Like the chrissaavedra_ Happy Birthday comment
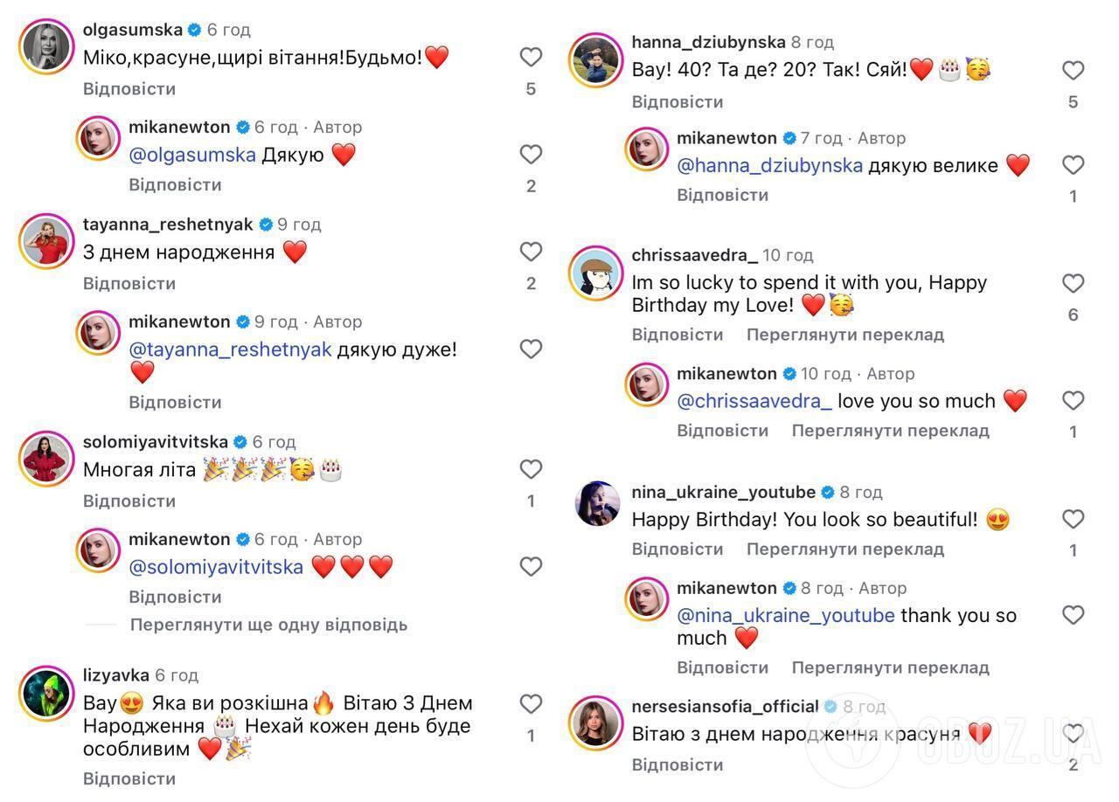 (1073, 283)
